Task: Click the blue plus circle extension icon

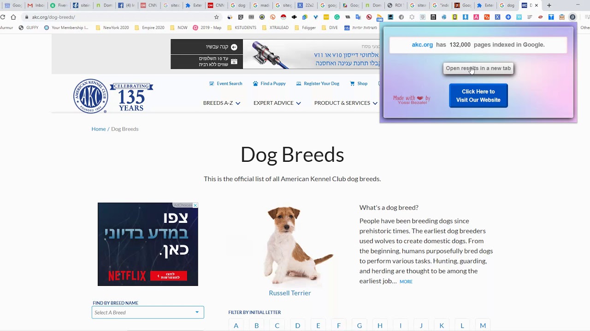Action: pyautogui.click(x=508, y=17)
